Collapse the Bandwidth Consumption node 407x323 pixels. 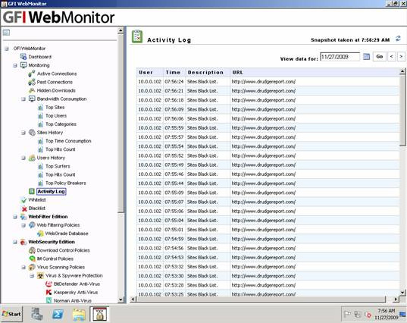click(x=23, y=99)
